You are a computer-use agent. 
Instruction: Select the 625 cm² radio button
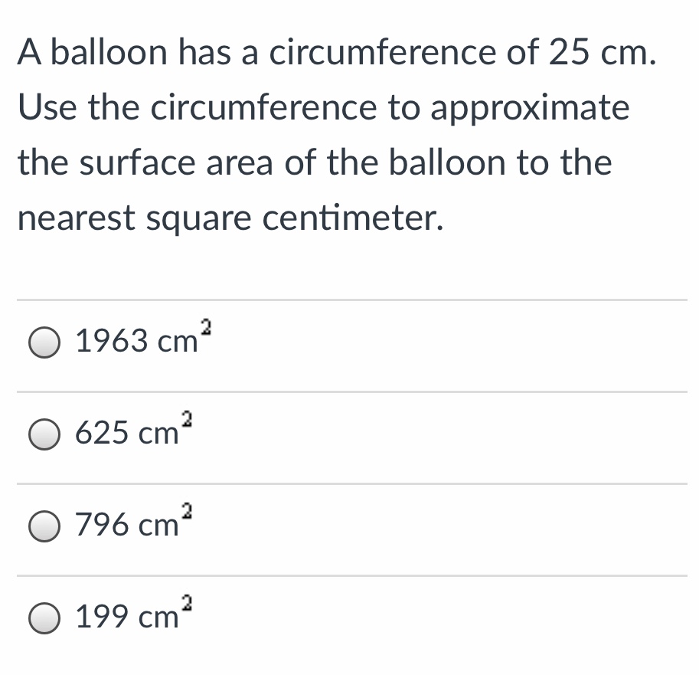[x=44, y=434]
